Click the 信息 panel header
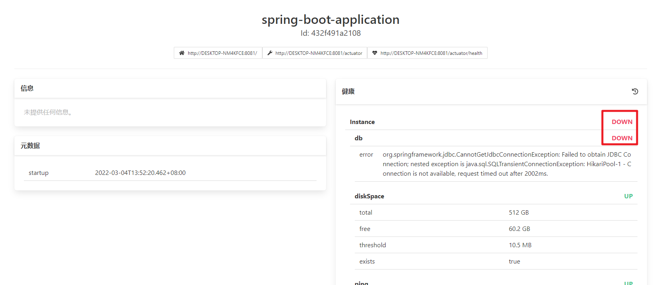 coord(27,88)
